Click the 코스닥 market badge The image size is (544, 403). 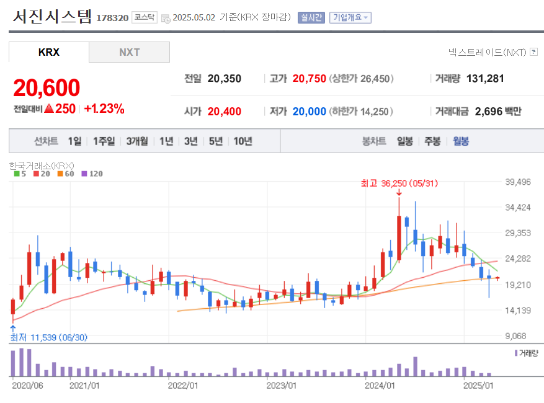pos(145,17)
